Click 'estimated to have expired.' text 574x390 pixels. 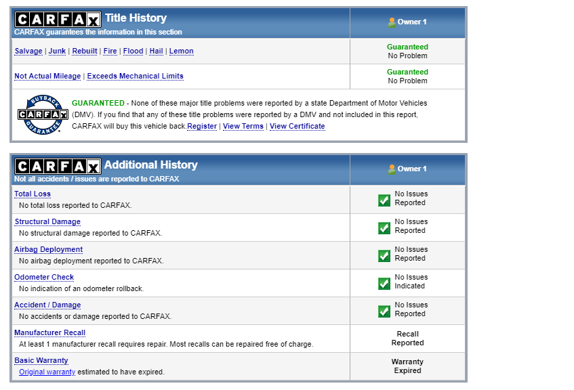click(x=121, y=372)
